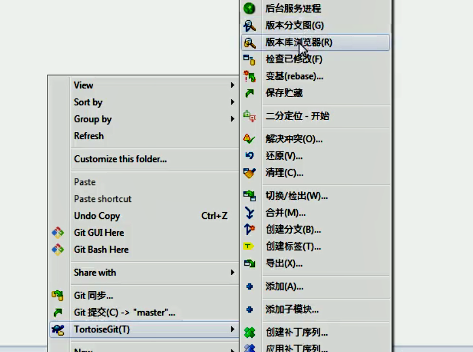Click the merge arrows icon
Viewport: 473px width, 352px height.
click(x=249, y=213)
